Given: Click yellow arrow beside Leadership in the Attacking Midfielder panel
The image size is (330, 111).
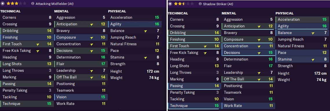Looking at the screenshot, I should pos(92,71).
